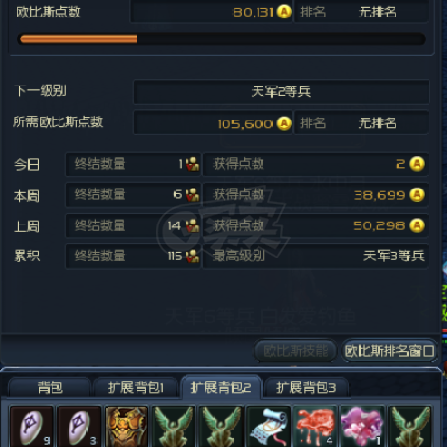
Task: Select the pink flower bouquet item
Action: [362, 427]
